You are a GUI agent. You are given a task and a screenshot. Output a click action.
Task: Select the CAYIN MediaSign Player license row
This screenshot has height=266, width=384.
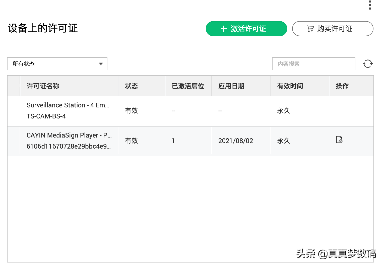69,135
